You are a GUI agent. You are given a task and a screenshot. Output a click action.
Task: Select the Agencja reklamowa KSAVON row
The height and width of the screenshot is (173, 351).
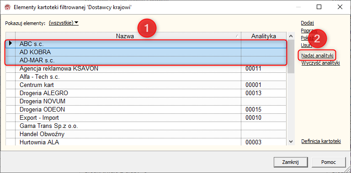pyautogui.click(x=146, y=69)
